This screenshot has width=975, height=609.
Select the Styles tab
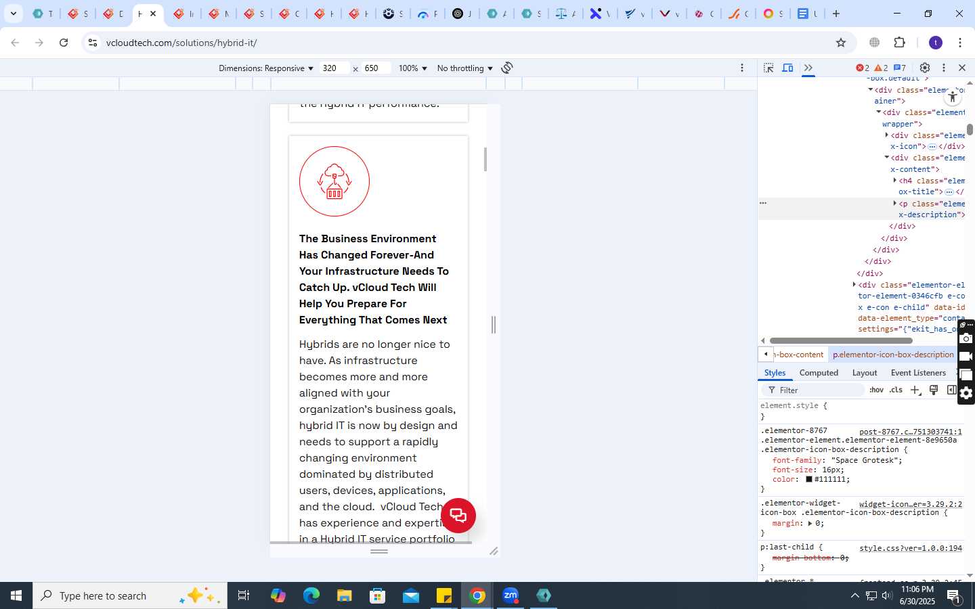[x=775, y=373]
